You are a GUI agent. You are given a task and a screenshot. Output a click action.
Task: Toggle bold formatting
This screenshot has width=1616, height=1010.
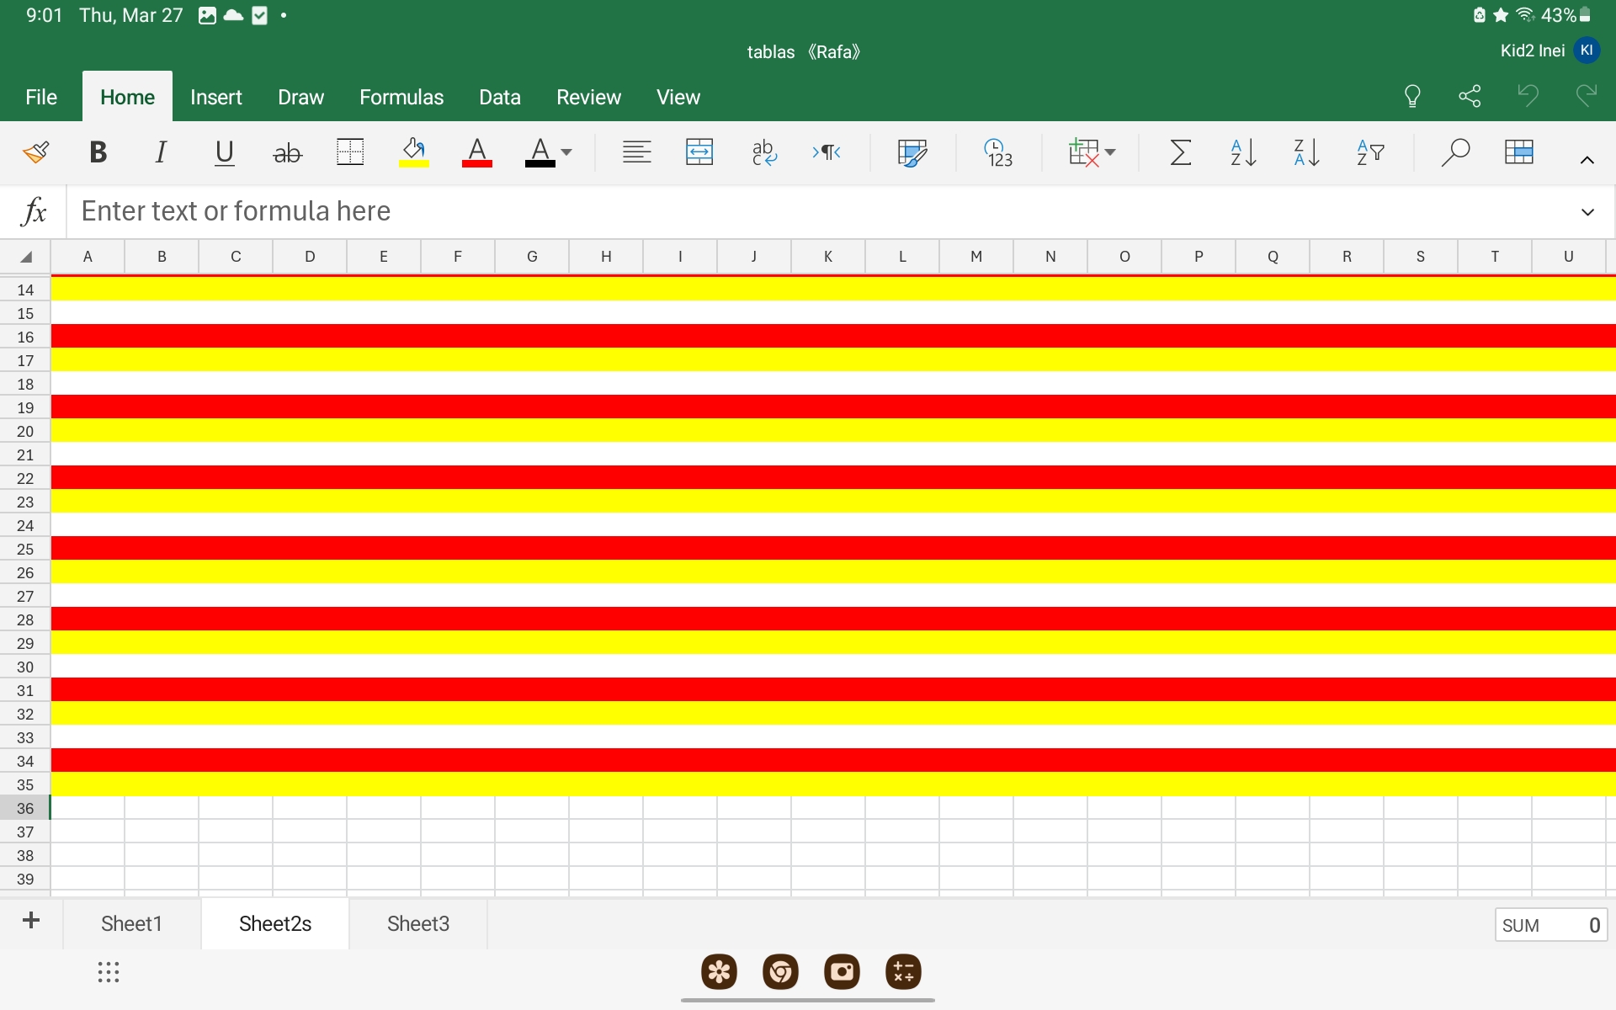click(x=98, y=152)
